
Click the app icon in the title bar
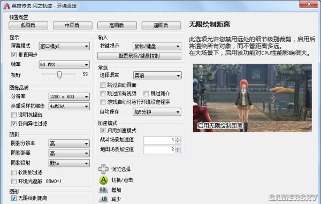6,6
